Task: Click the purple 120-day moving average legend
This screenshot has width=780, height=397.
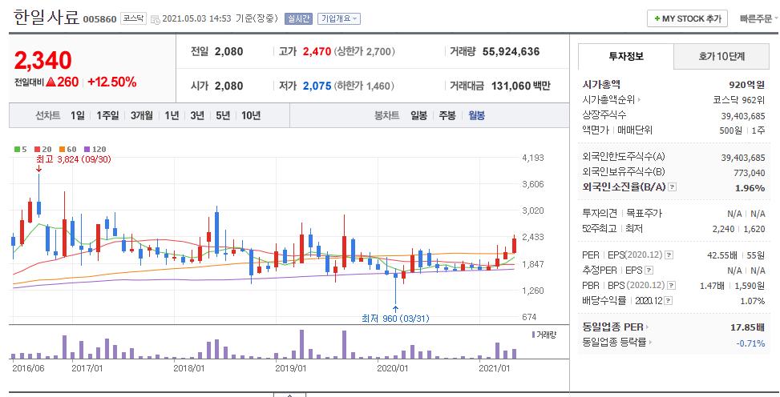Action: coord(95,149)
